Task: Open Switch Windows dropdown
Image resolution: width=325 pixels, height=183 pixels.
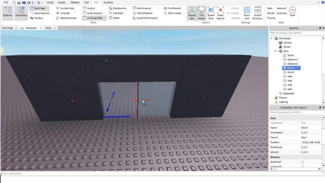Action: coord(257,13)
